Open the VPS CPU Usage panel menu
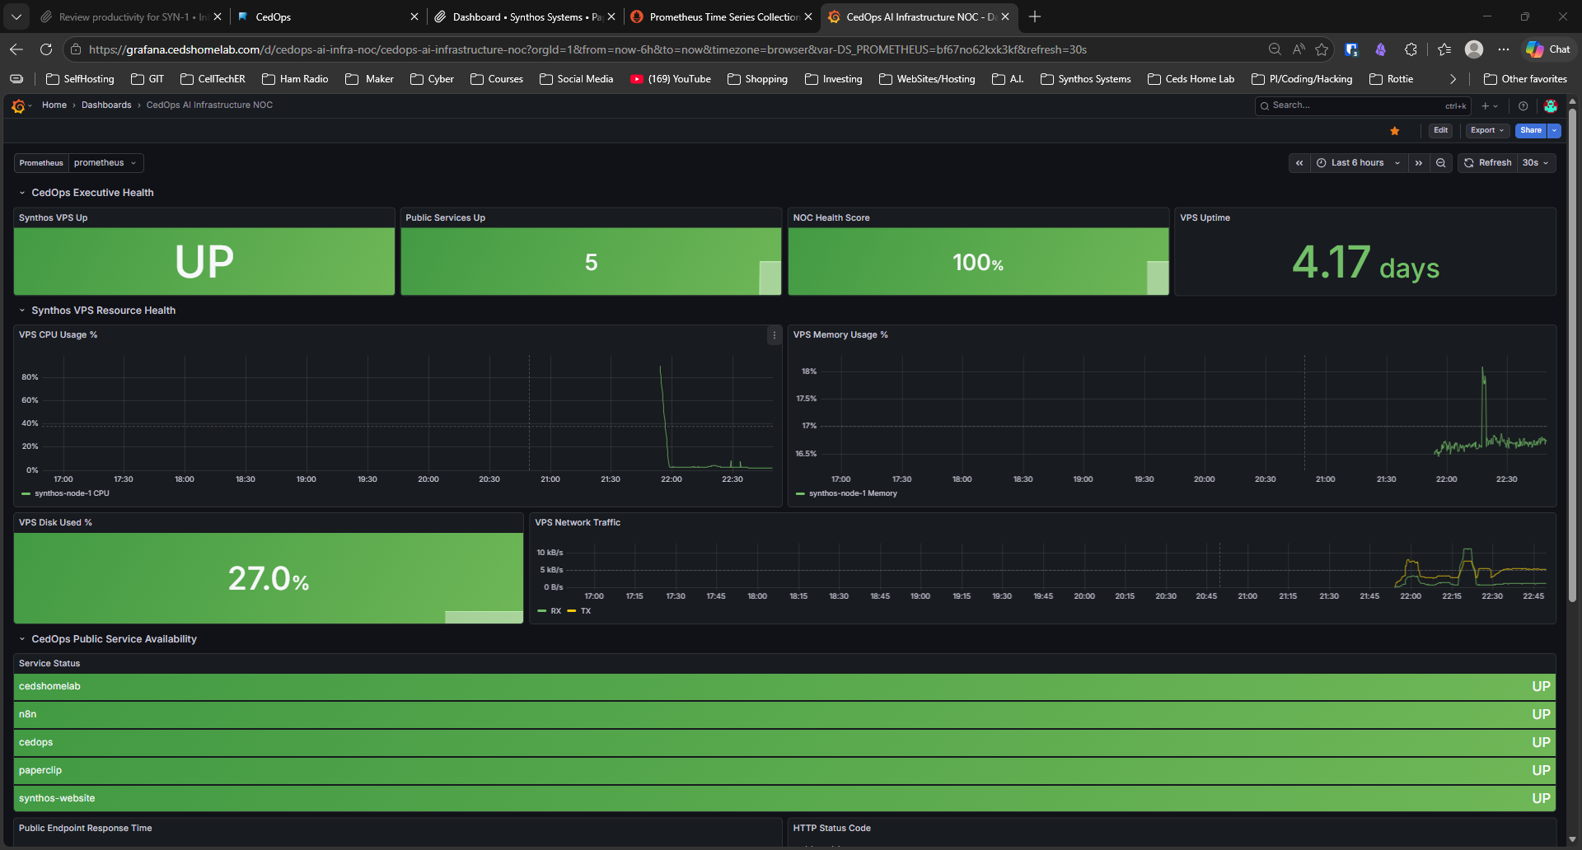The height and width of the screenshot is (850, 1582). tap(775, 335)
